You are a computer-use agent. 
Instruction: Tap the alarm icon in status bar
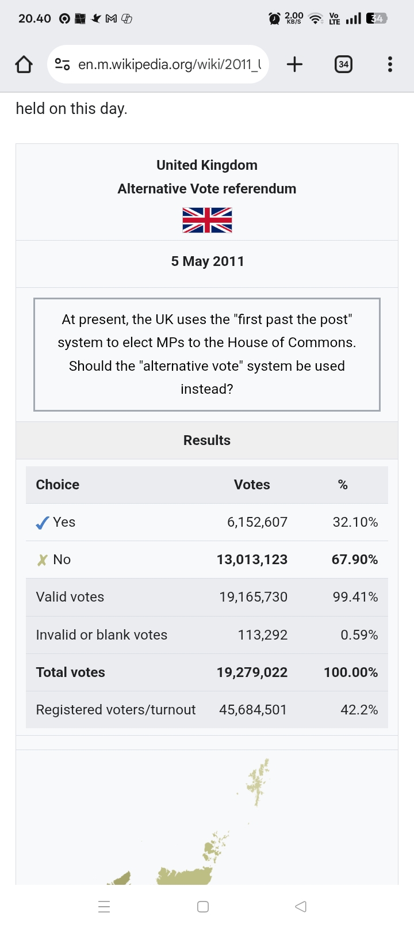point(274,19)
